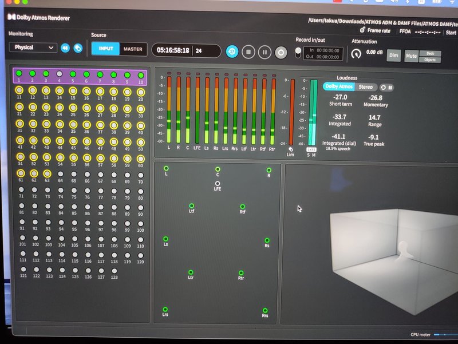Screen dimensions: 458x344
Task: Click the headphone monitoring icon beside Physical
Action: point(78,48)
